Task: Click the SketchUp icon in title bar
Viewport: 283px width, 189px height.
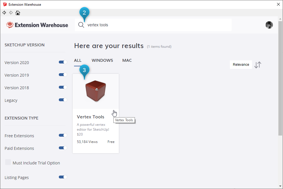Action: (5, 4)
